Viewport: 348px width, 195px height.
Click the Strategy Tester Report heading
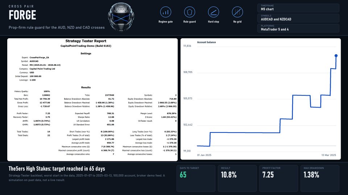coord(86,41)
